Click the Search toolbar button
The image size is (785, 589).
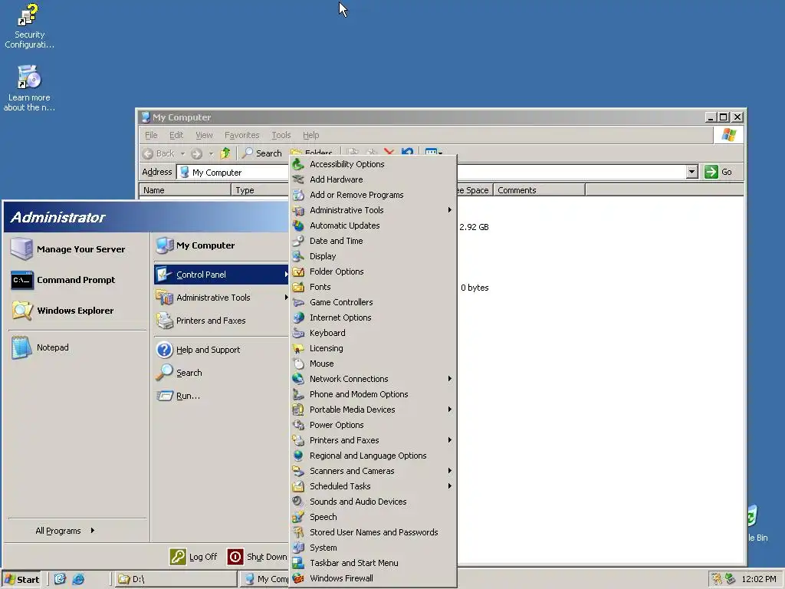[x=262, y=153]
